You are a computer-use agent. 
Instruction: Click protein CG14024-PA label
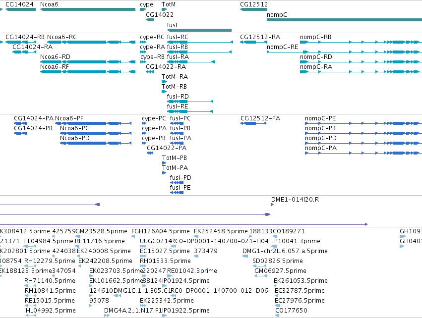click(34, 118)
